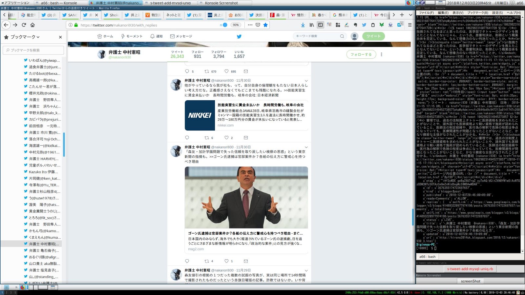Click the Twitter bird logo in page header
Image resolution: width=525 pixels, height=295 pixels.
click(239, 36)
